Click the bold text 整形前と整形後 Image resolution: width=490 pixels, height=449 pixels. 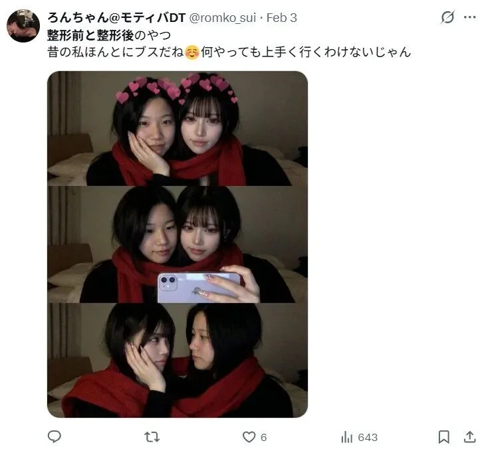click(90, 35)
